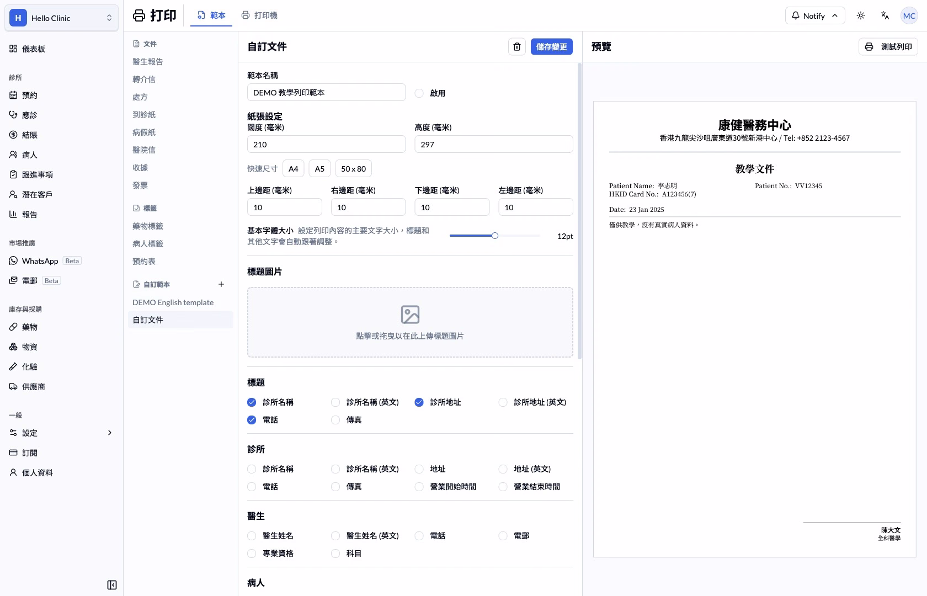Switch to the 打印機 tab
This screenshot has height=596, width=927.
pos(259,15)
